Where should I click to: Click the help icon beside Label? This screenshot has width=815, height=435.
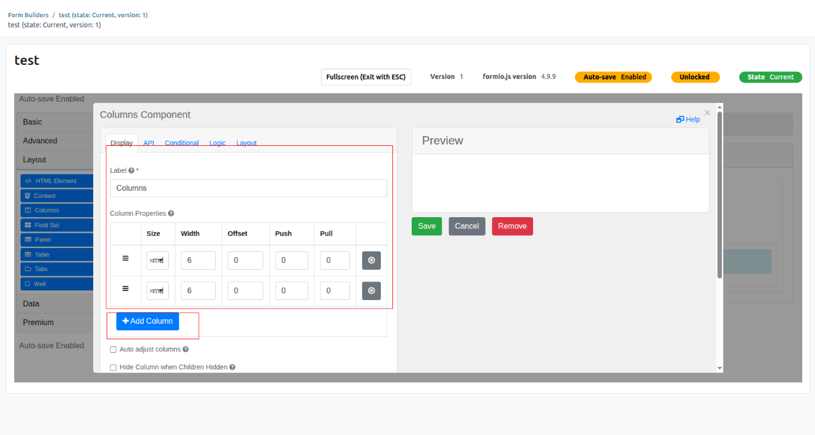pos(131,171)
